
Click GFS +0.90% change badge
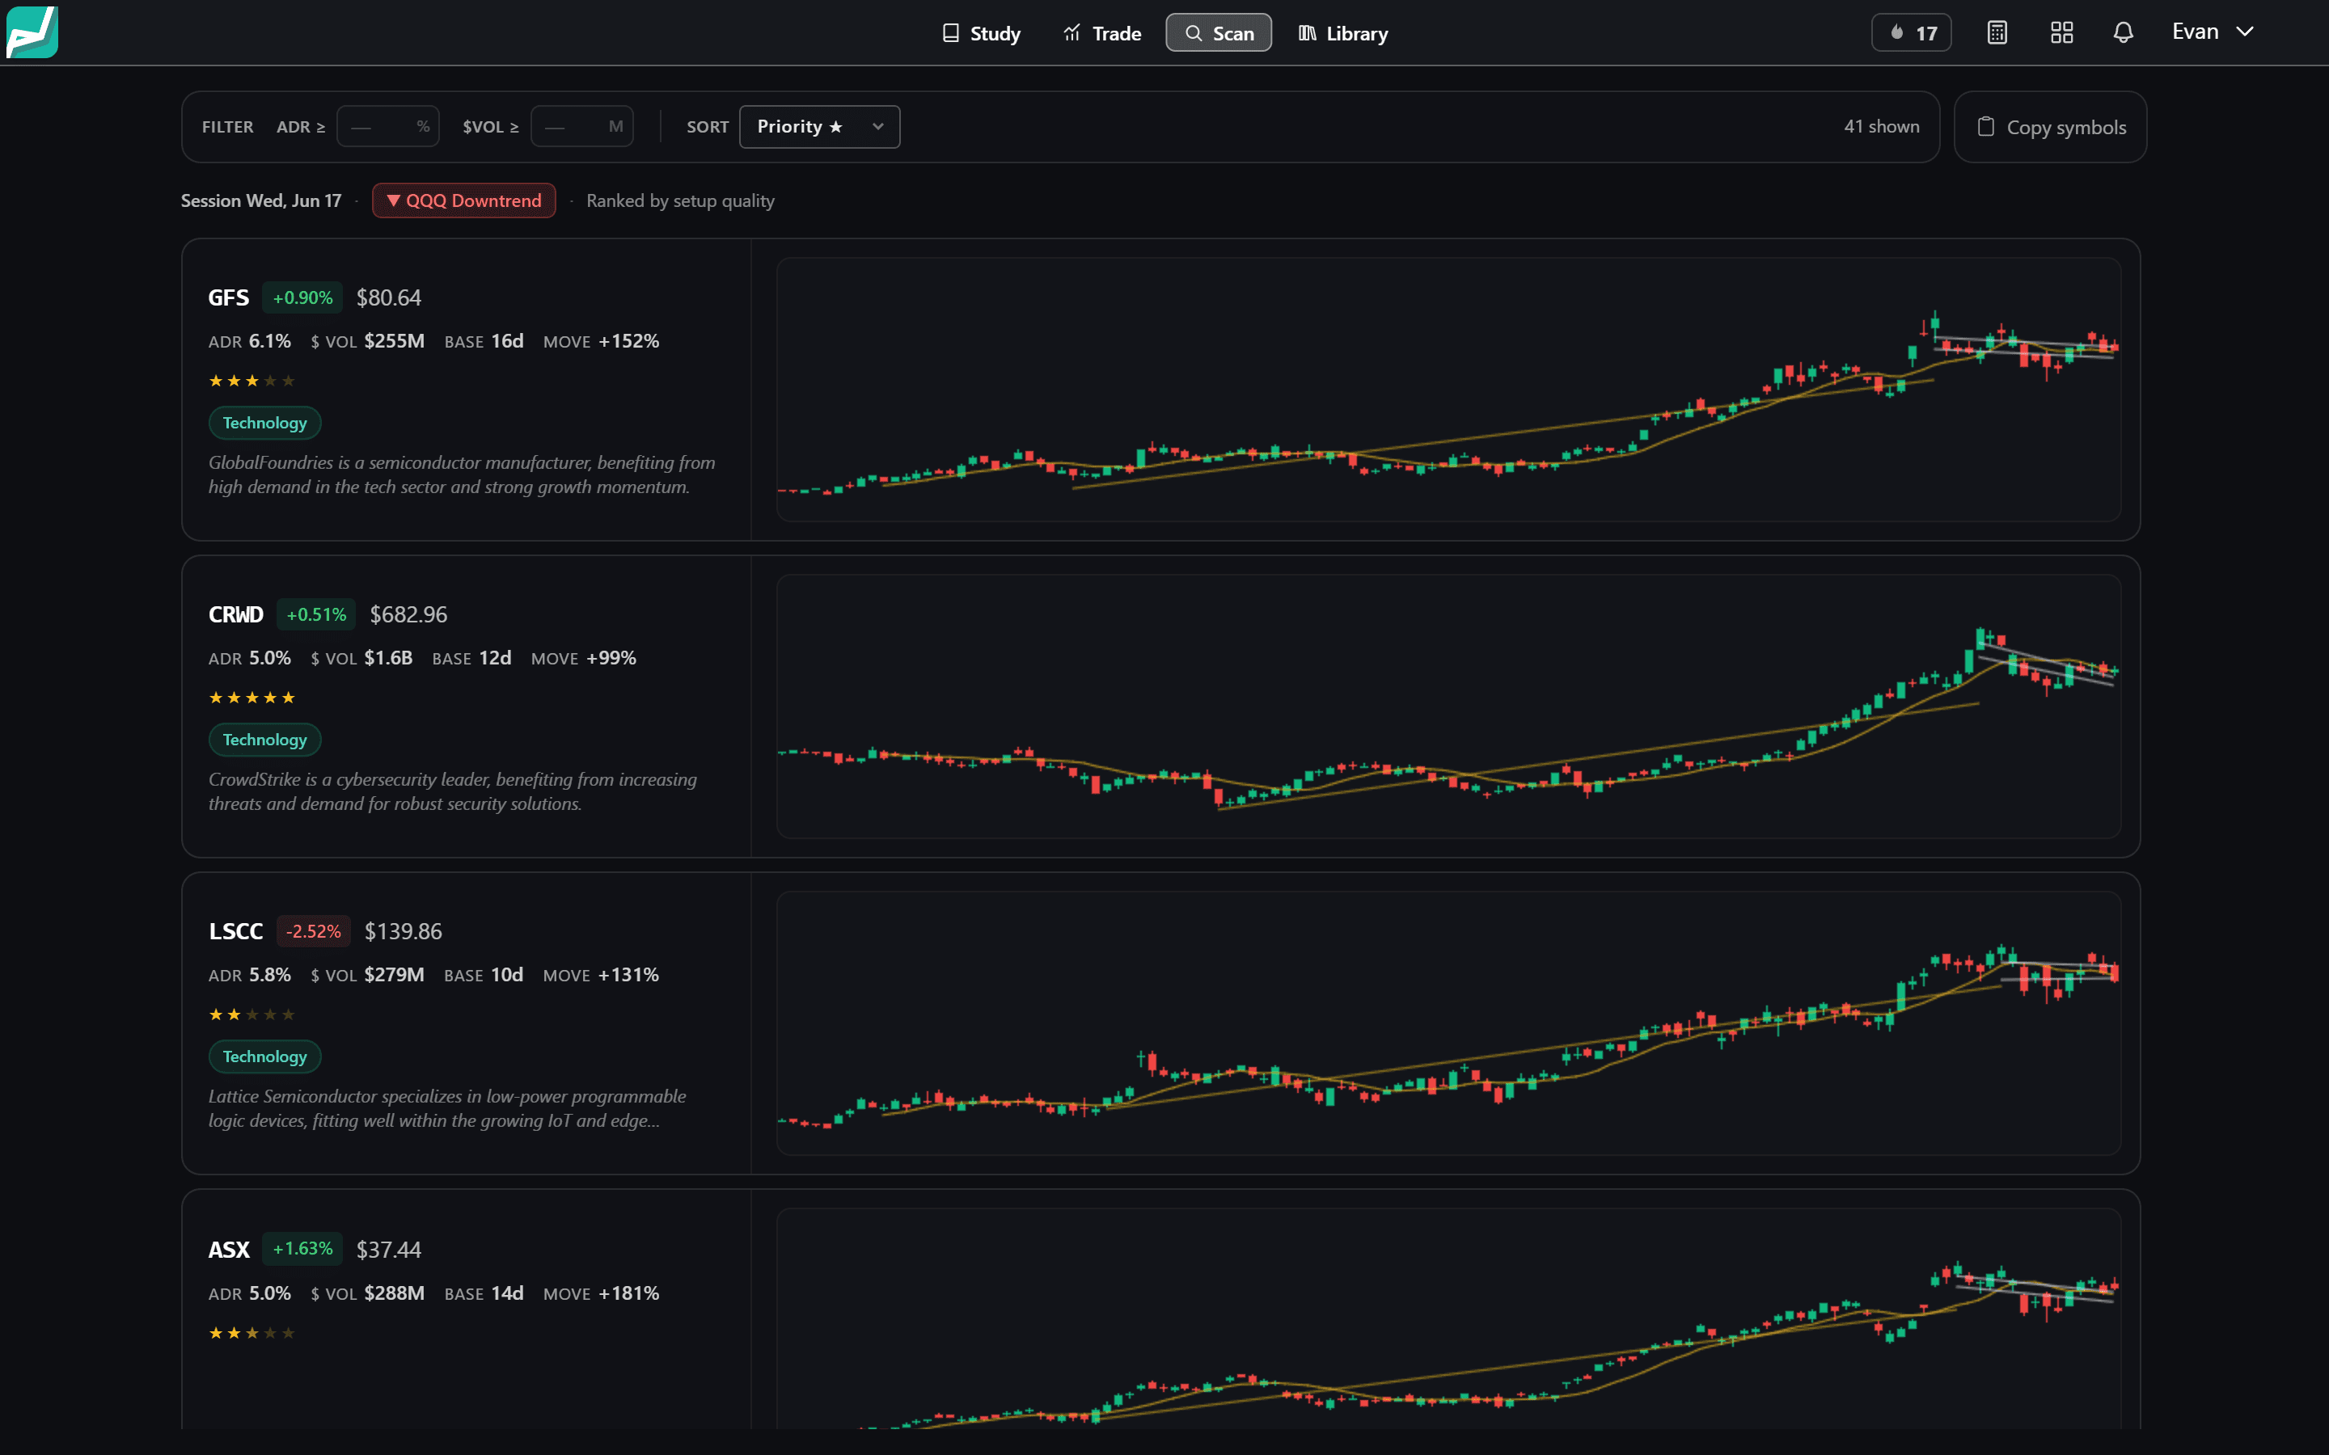[302, 297]
